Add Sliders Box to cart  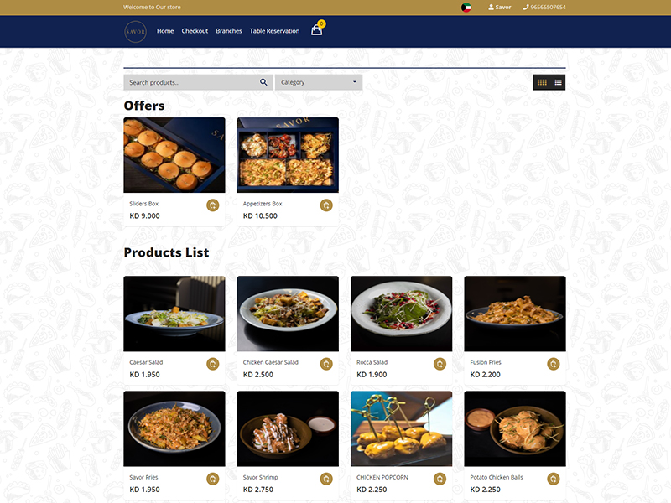pyautogui.click(x=213, y=205)
